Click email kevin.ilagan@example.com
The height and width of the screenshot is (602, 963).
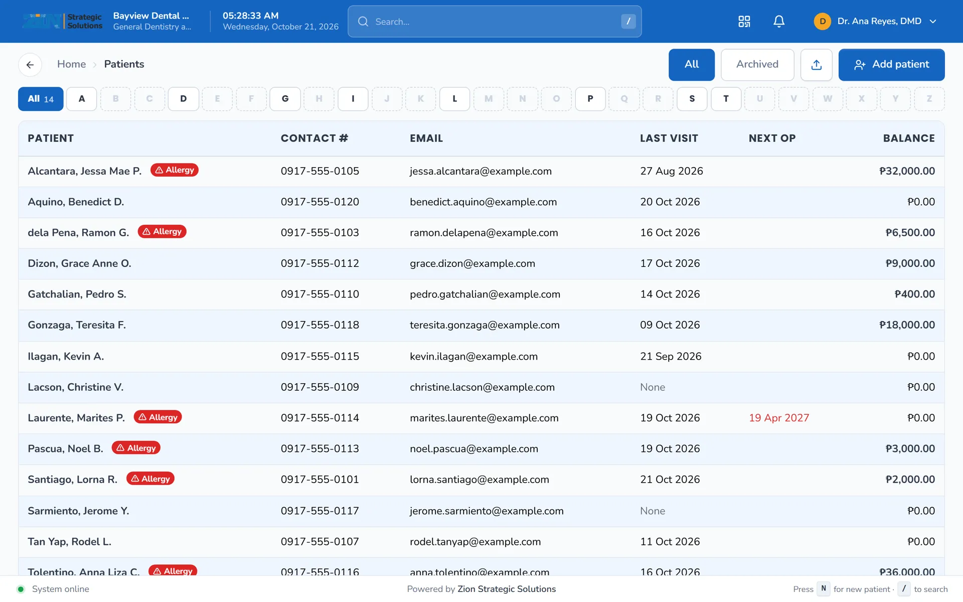(473, 357)
